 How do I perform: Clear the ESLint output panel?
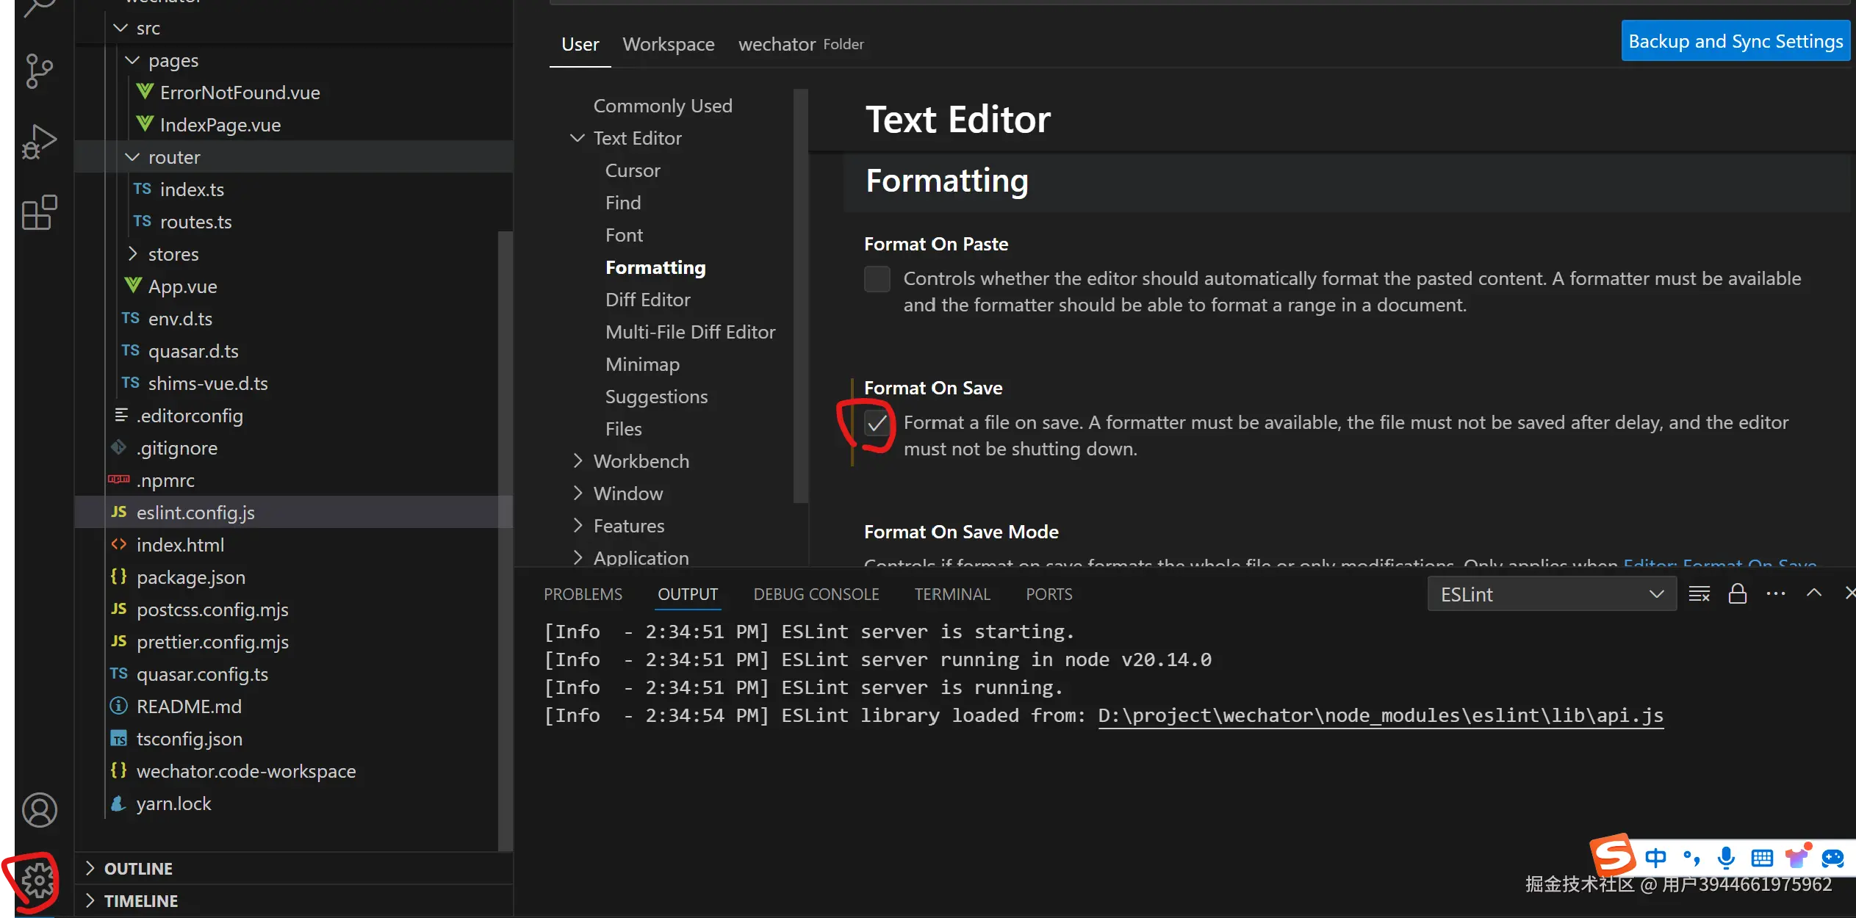point(1699,594)
